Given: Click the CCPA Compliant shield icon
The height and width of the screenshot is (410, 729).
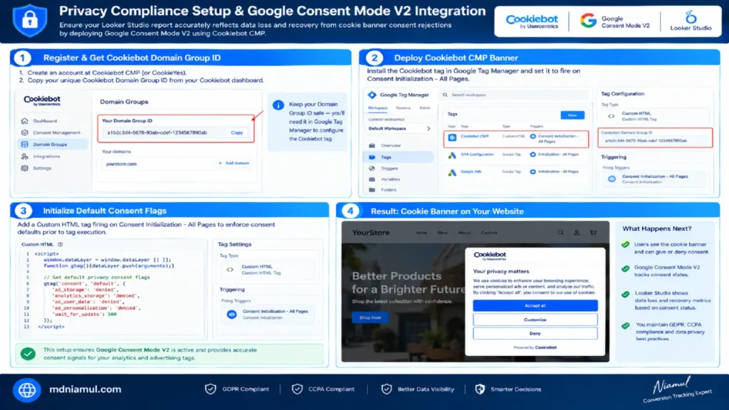Looking at the screenshot, I should (297, 389).
